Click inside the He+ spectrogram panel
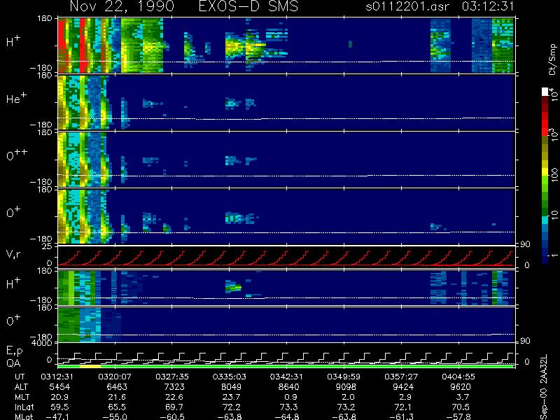 coord(286,103)
